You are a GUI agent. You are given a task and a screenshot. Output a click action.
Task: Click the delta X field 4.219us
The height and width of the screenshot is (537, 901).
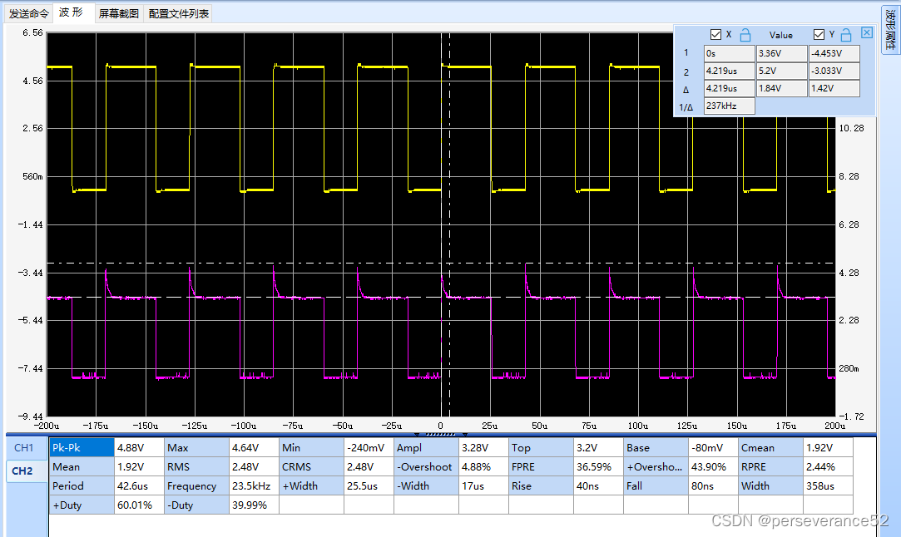[729, 88]
